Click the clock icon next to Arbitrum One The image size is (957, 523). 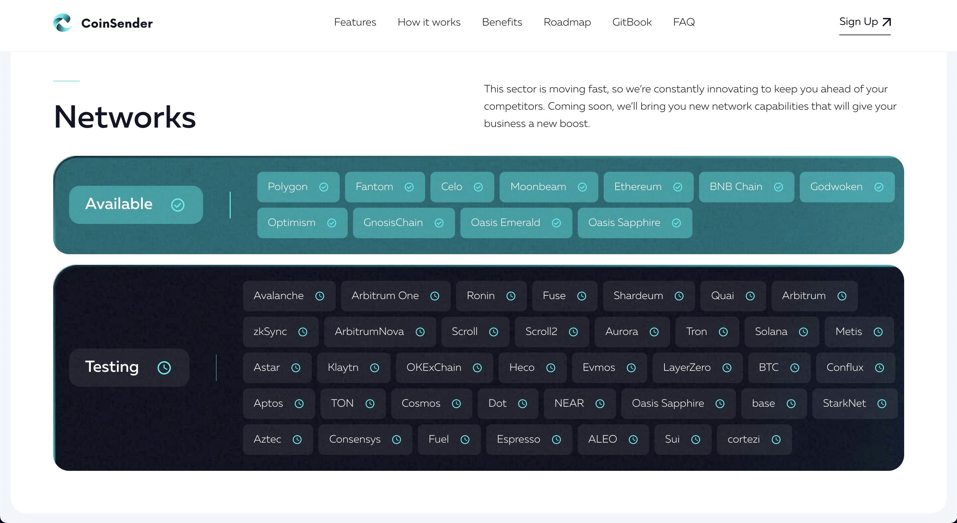[x=435, y=296]
